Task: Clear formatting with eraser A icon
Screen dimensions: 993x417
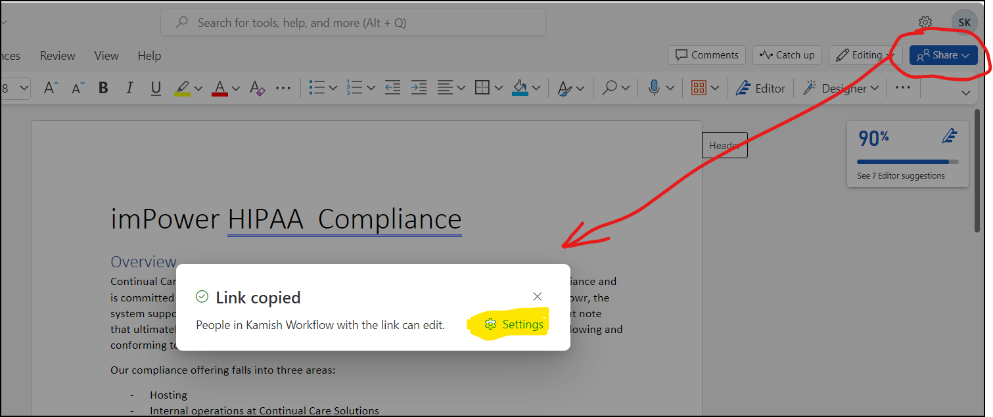Action: pyautogui.click(x=257, y=88)
